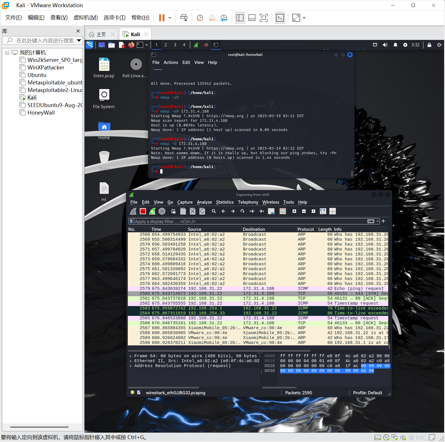Go forward in packet history

coord(233,211)
